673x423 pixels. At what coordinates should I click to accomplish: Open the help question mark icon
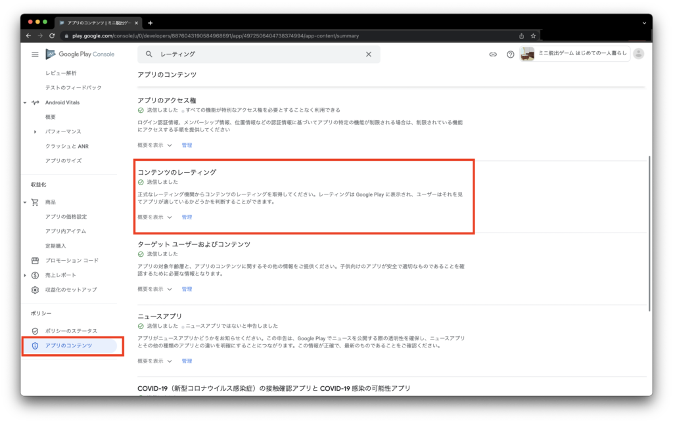coord(510,55)
